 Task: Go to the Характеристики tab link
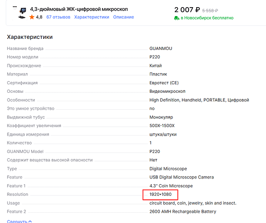point(92,17)
